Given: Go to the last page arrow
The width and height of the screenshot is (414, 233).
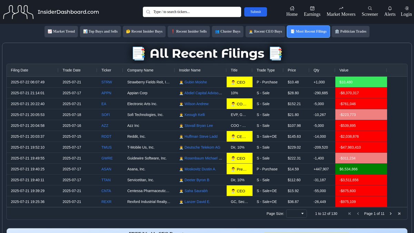Looking at the screenshot, I should click(x=399, y=214).
